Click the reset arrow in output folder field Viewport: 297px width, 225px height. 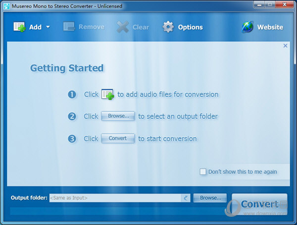click(186, 198)
